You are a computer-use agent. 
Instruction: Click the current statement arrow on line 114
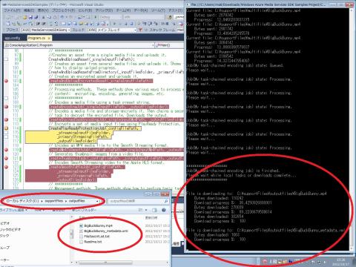coord(7,128)
